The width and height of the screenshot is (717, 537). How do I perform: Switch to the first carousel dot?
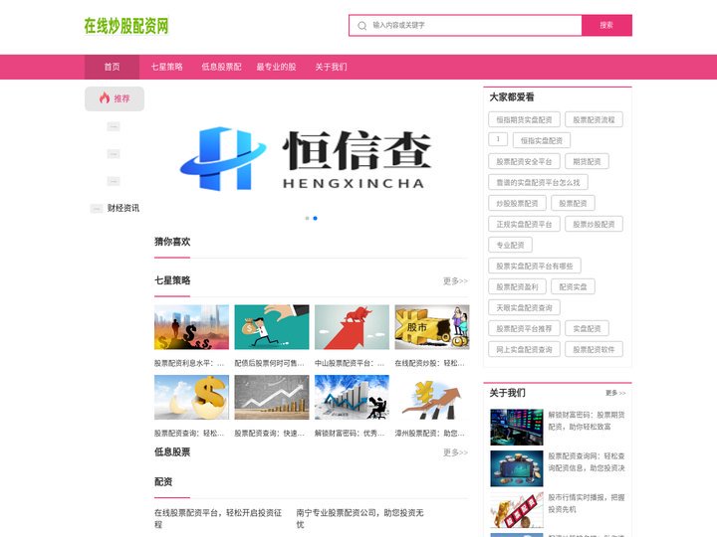coord(308,218)
